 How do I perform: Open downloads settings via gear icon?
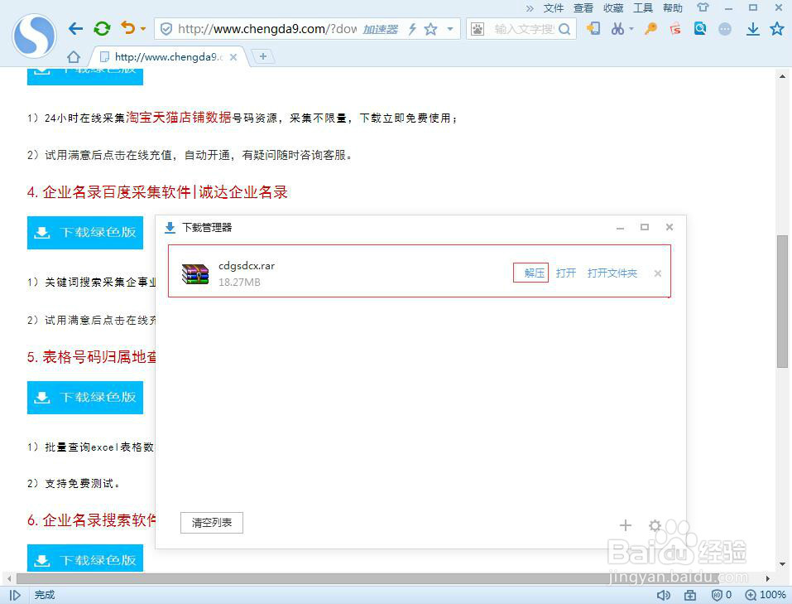click(654, 525)
